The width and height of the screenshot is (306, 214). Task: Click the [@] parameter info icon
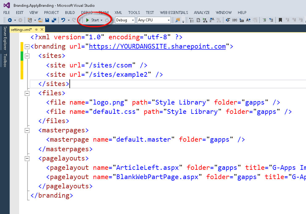click(235, 20)
